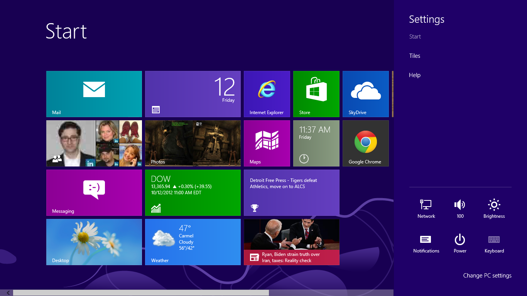
Task: Switch to the Desktop tile
Action: (94, 242)
